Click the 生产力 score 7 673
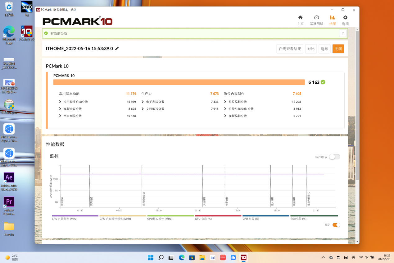The height and width of the screenshot is (263, 394). [x=214, y=94]
